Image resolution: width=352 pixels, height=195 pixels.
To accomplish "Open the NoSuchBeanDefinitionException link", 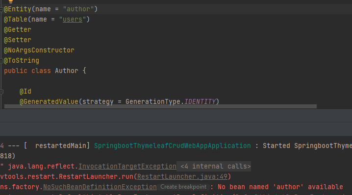I will (100, 187).
